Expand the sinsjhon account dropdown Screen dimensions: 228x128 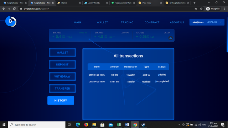(207, 22)
